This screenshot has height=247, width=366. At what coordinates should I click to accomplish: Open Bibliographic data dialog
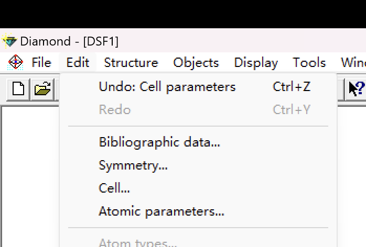[159, 142]
